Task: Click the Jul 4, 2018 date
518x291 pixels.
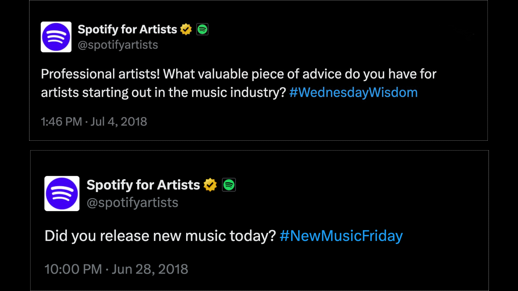Action: click(x=119, y=122)
